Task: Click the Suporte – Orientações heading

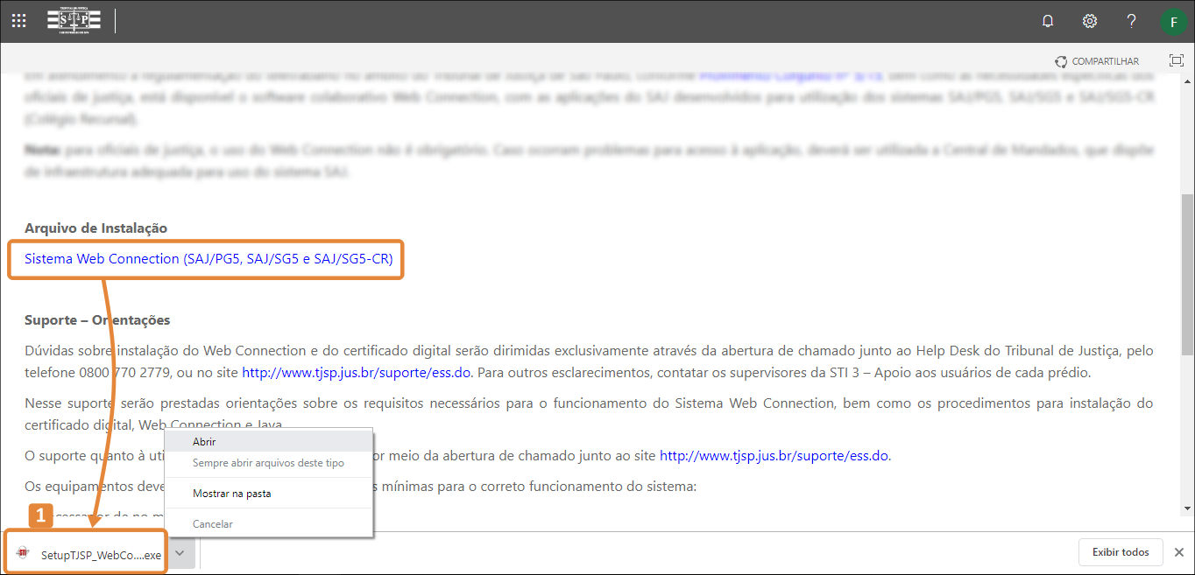Action: 97,320
